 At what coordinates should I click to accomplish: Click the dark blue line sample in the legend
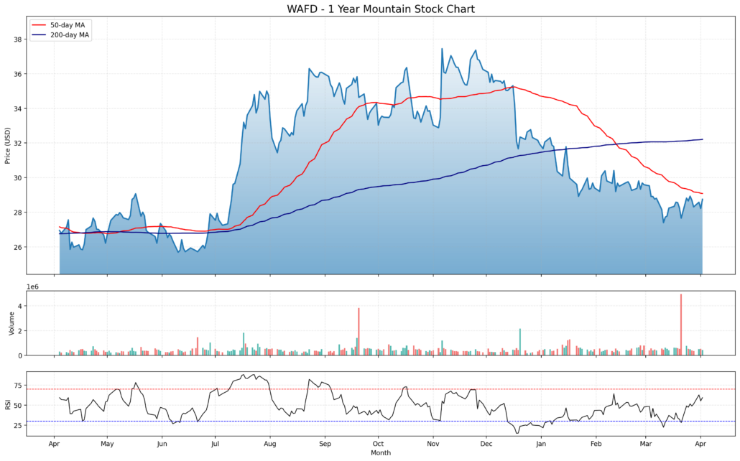click(40, 35)
